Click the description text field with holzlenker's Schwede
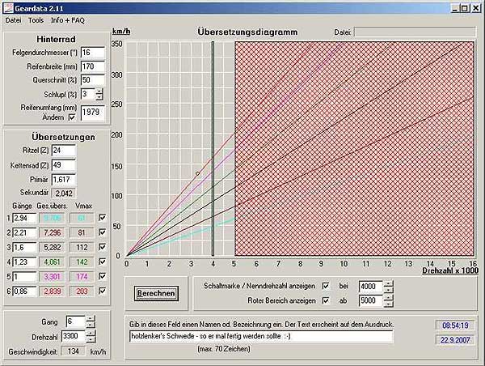485x366 pixels. click(x=260, y=336)
